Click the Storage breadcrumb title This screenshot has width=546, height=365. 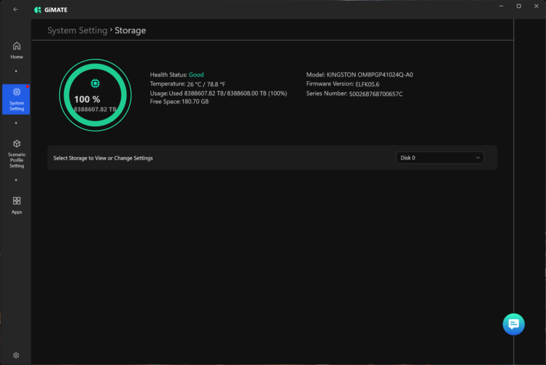tap(130, 31)
